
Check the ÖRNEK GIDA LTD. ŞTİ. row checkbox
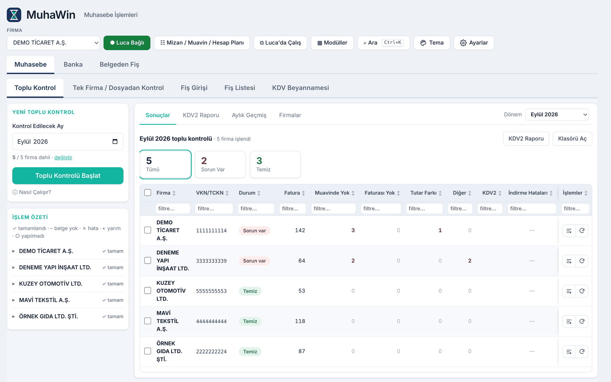[x=148, y=351]
